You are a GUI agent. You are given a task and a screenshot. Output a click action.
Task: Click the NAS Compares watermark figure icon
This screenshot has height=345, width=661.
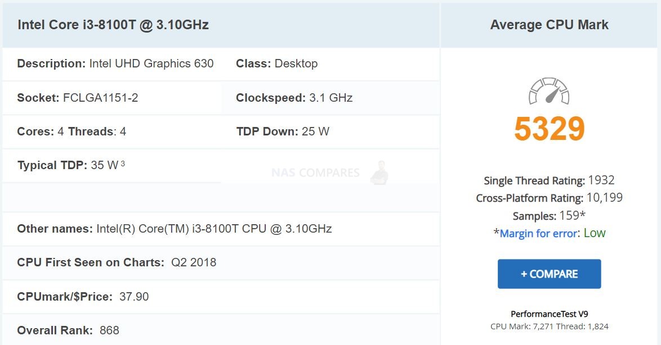pyautogui.click(x=379, y=172)
